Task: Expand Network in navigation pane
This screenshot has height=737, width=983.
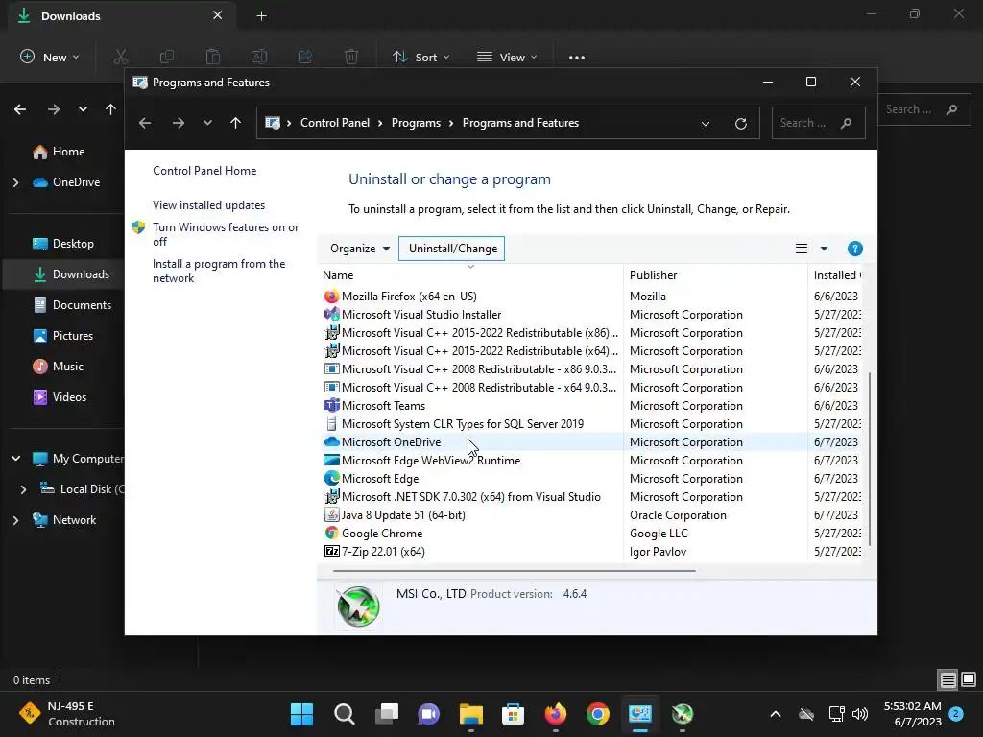Action: [x=15, y=520]
